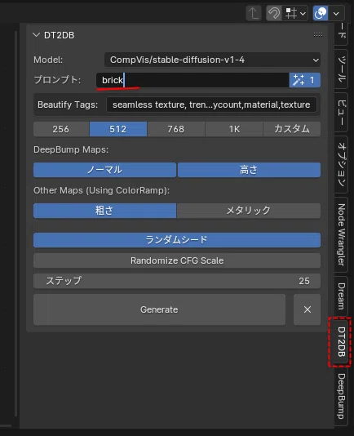The height and width of the screenshot is (436, 354).
Task: Click the ステップ value slider
Action: coord(177,281)
